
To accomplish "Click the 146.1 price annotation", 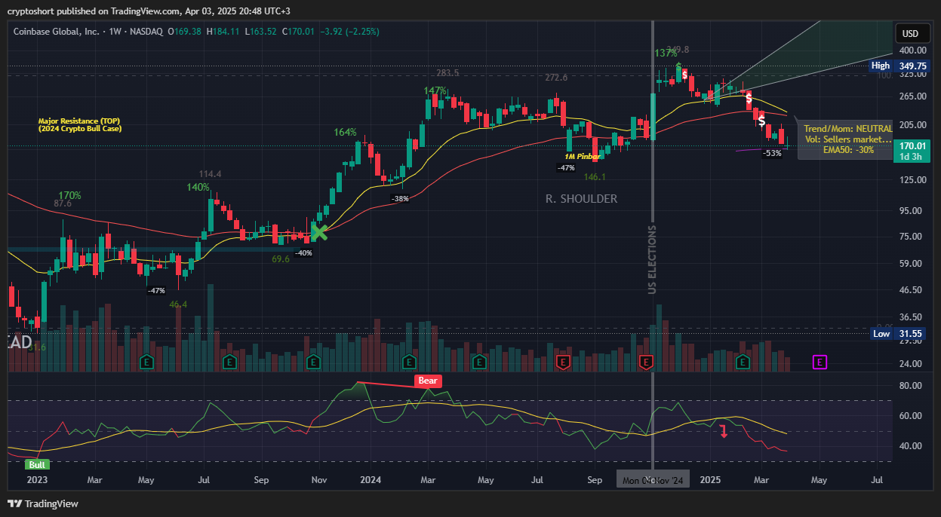I will [595, 176].
